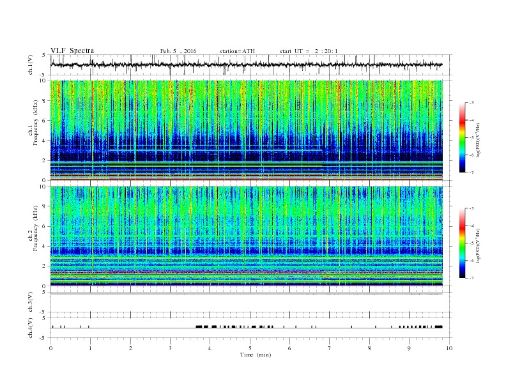Click the ch.1 voltage waveform trace
Screen dimensions: 506x391
tap(247, 65)
